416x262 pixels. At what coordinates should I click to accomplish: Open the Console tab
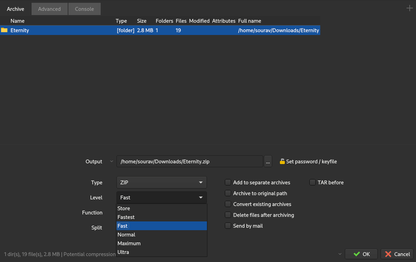(84, 9)
